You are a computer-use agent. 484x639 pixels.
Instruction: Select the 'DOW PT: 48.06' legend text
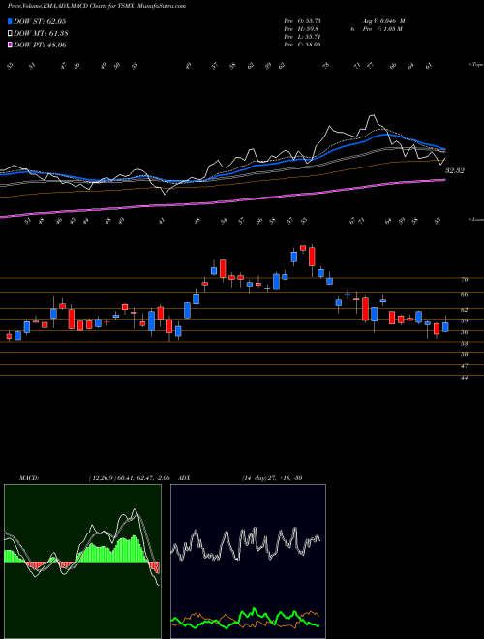click(40, 45)
